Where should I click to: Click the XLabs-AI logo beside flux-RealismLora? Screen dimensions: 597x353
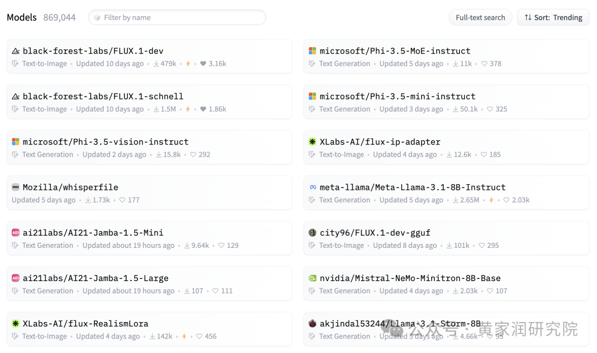[x=15, y=323]
